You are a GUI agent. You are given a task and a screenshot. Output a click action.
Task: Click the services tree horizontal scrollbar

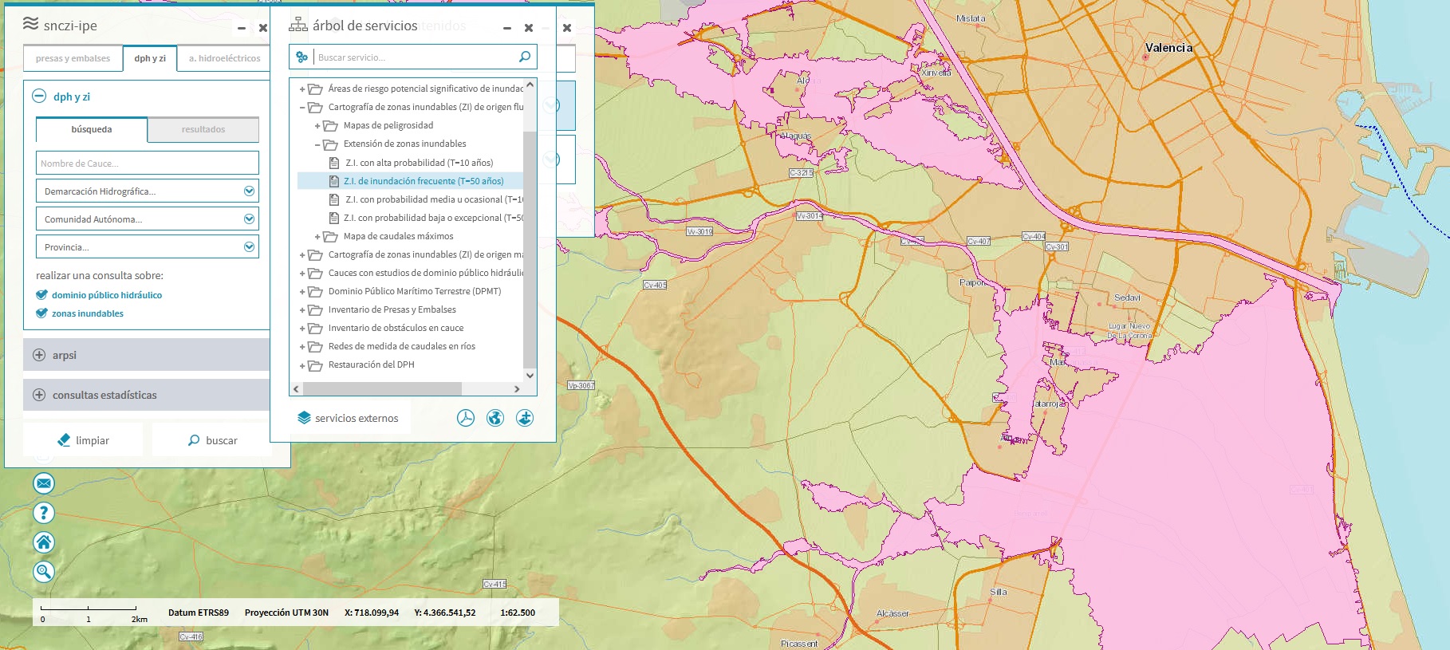382,389
